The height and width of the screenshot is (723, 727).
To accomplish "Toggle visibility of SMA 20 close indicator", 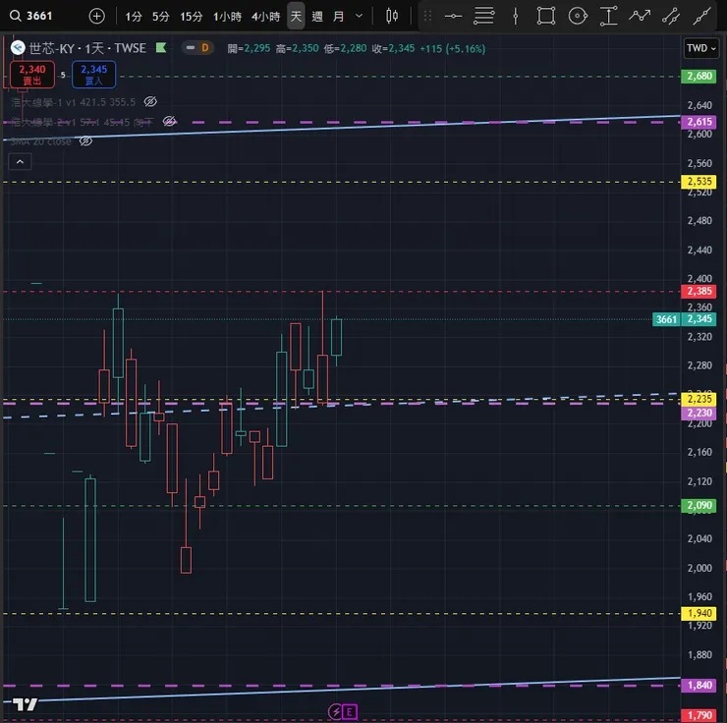I will tap(85, 140).
